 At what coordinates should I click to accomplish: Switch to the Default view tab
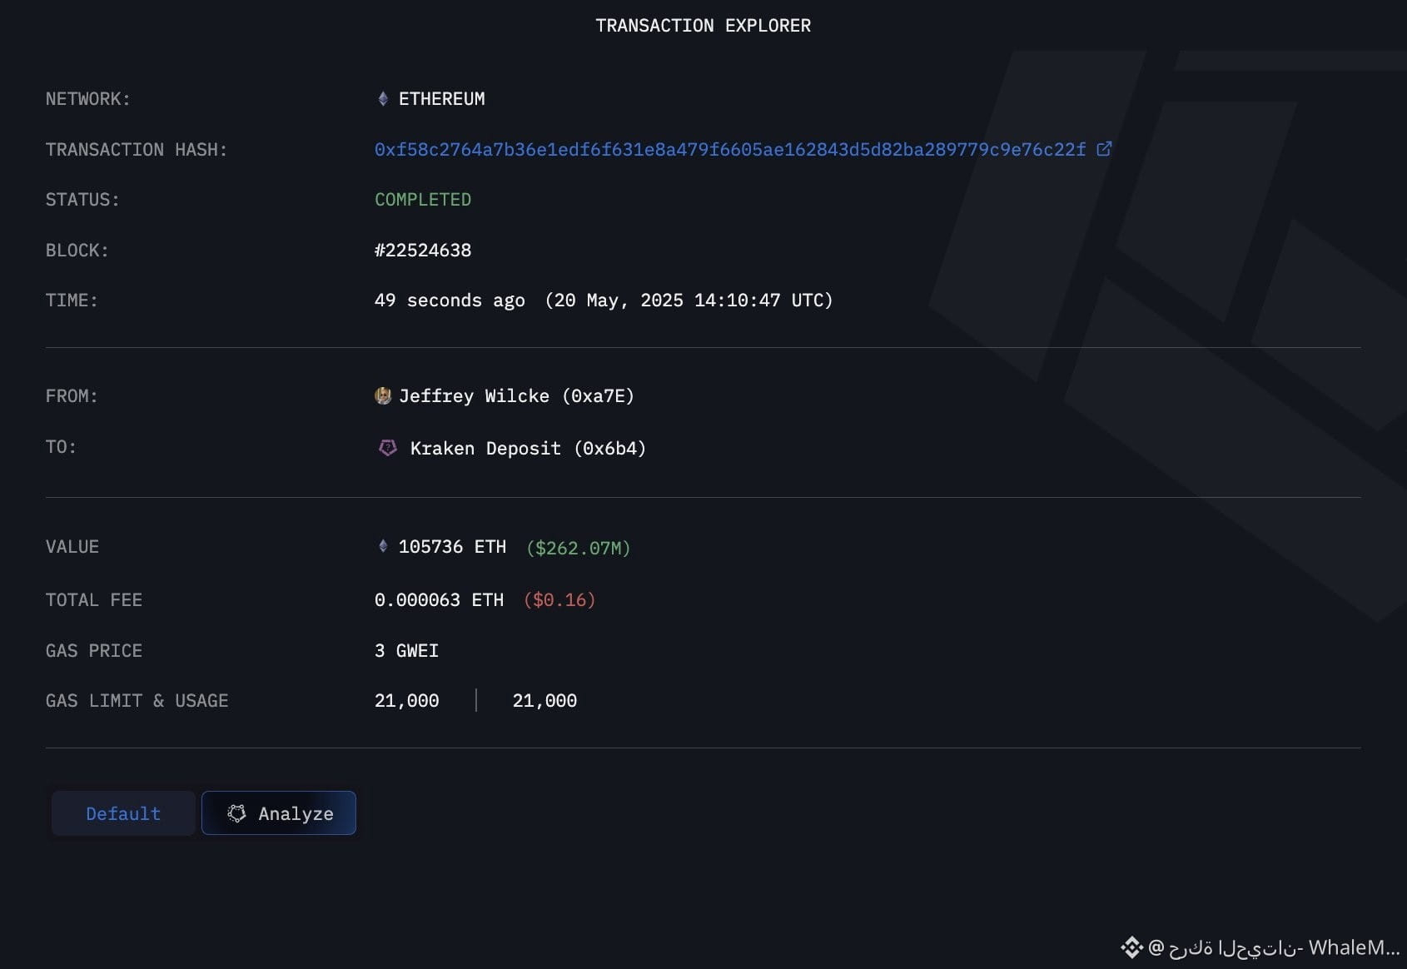pyautogui.click(x=123, y=813)
